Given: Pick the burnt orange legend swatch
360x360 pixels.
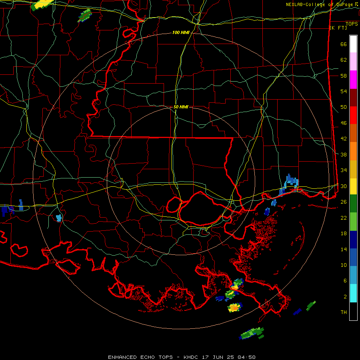Looking at the screenshot, I should pyautogui.click(x=353, y=133).
